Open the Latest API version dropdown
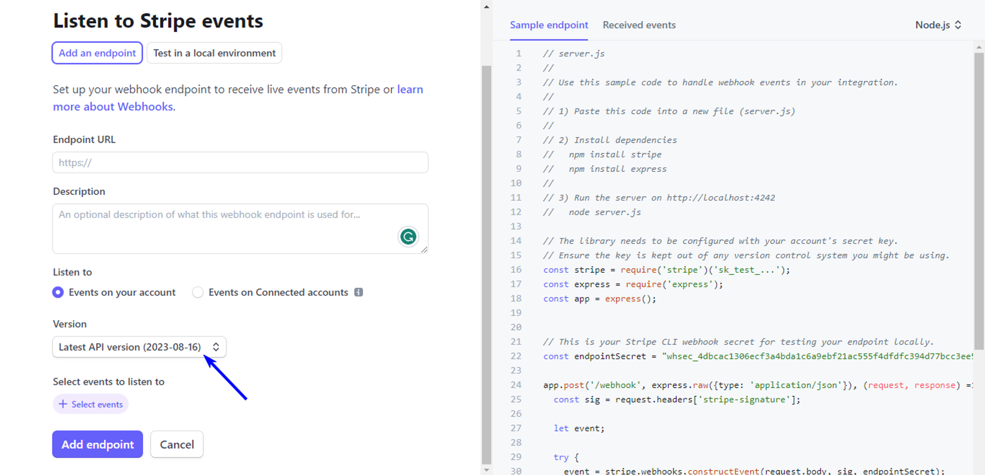The width and height of the screenshot is (985, 475). click(x=139, y=347)
